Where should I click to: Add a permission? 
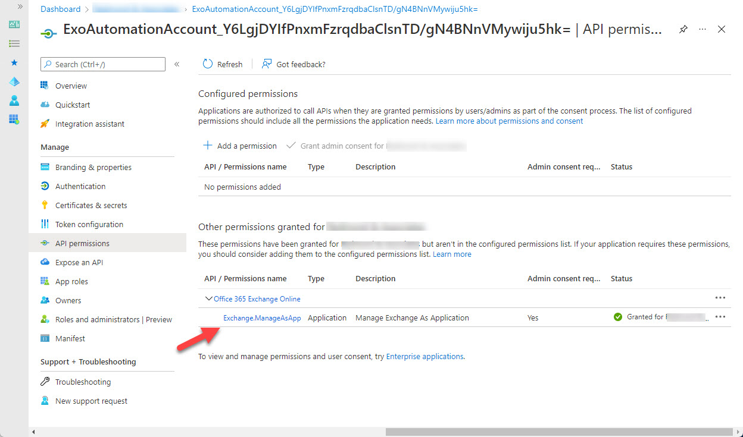239,146
